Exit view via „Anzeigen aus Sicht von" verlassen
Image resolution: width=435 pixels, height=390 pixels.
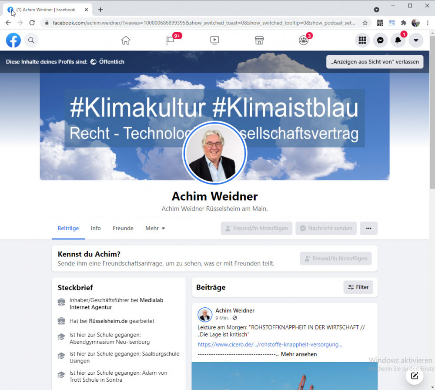point(375,62)
